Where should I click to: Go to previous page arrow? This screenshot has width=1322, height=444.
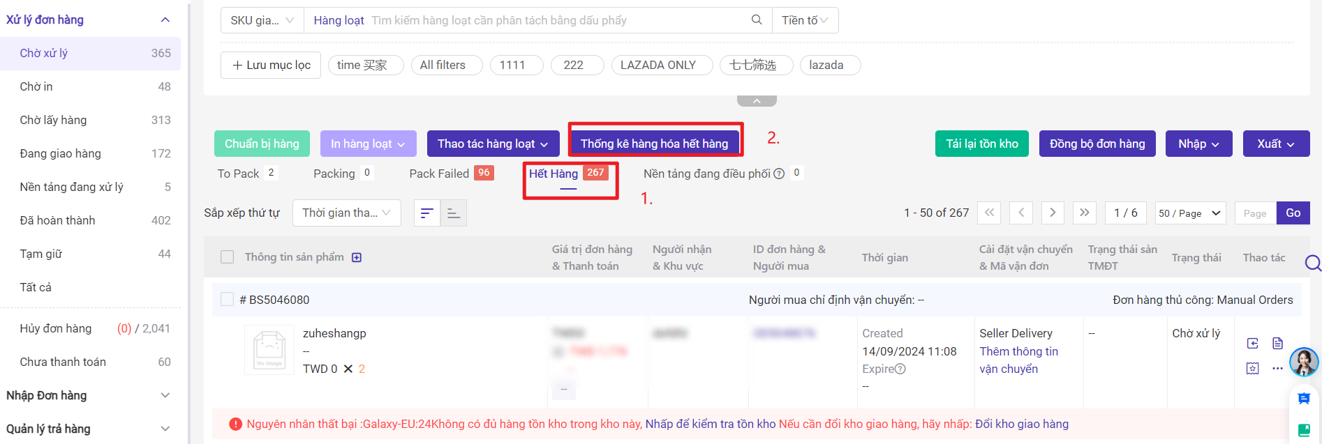tap(1021, 213)
